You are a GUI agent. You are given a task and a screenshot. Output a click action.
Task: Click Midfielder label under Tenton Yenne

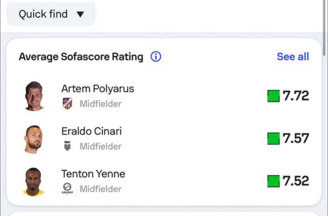click(x=101, y=189)
